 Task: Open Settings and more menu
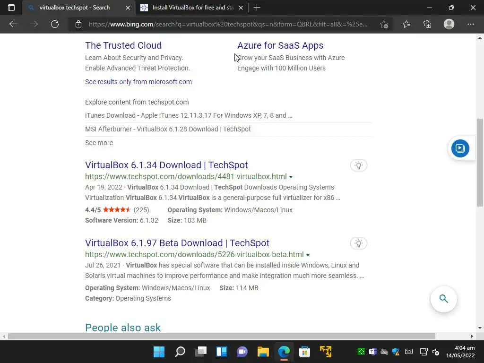tap(470, 24)
